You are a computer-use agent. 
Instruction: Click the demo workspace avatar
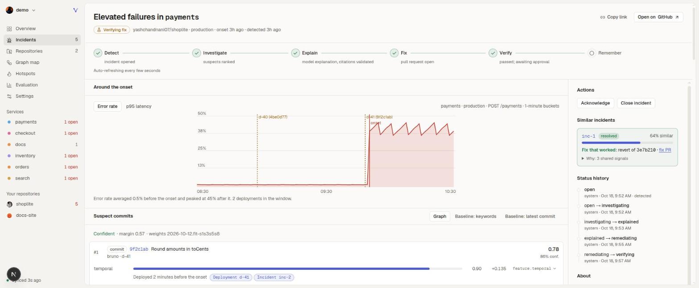click(x=9, y=10)
